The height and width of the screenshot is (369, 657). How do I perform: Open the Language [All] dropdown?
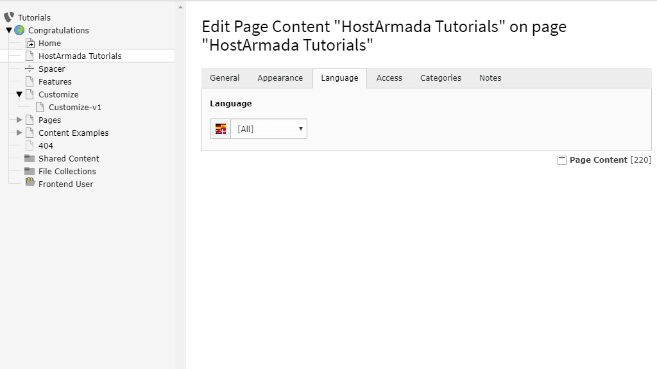[x=269, y=129]
